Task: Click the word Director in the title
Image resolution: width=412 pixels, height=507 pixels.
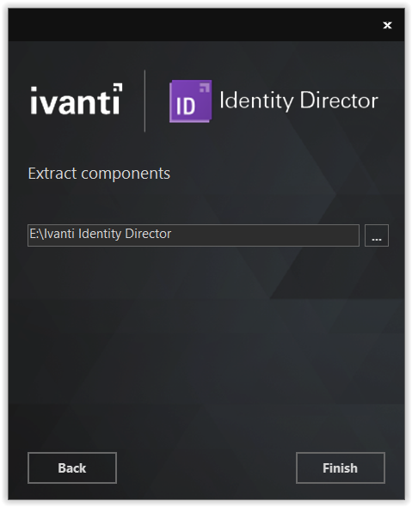Action: pyautogui.click(x=339, y=100)
